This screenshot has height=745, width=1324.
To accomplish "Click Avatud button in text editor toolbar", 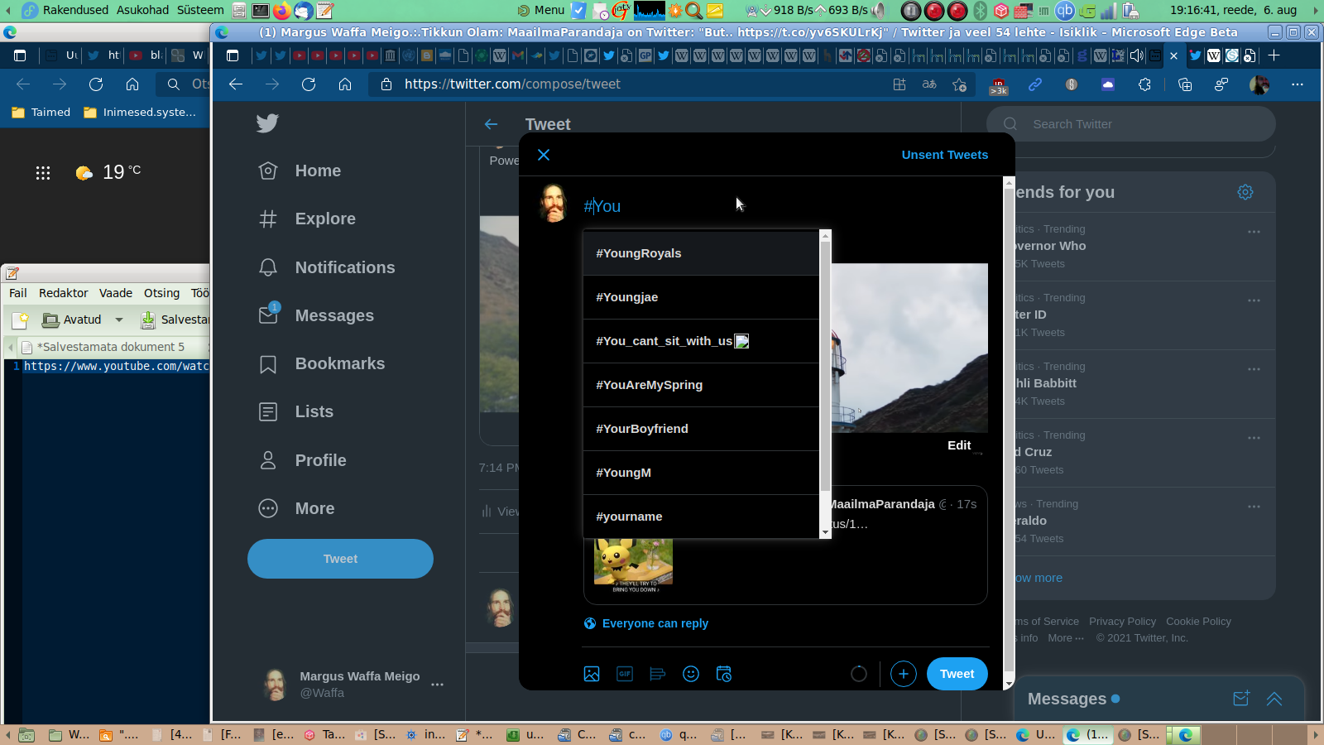I will coord(72,320).
